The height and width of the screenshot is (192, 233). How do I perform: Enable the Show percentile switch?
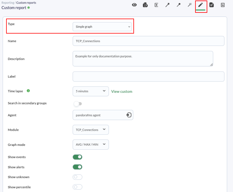[77, 187]
